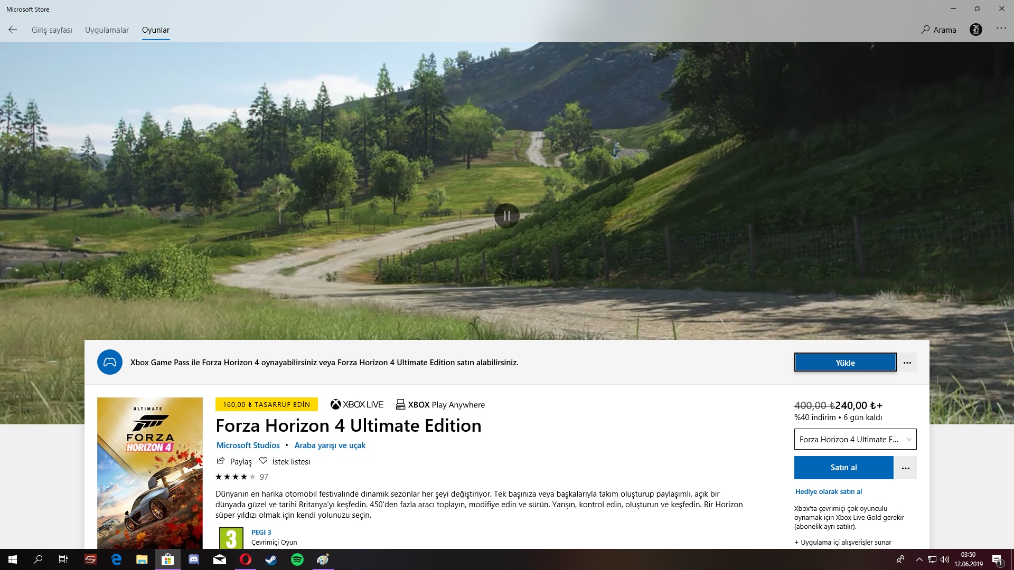Open the Arama search box

tap(938, 30)
